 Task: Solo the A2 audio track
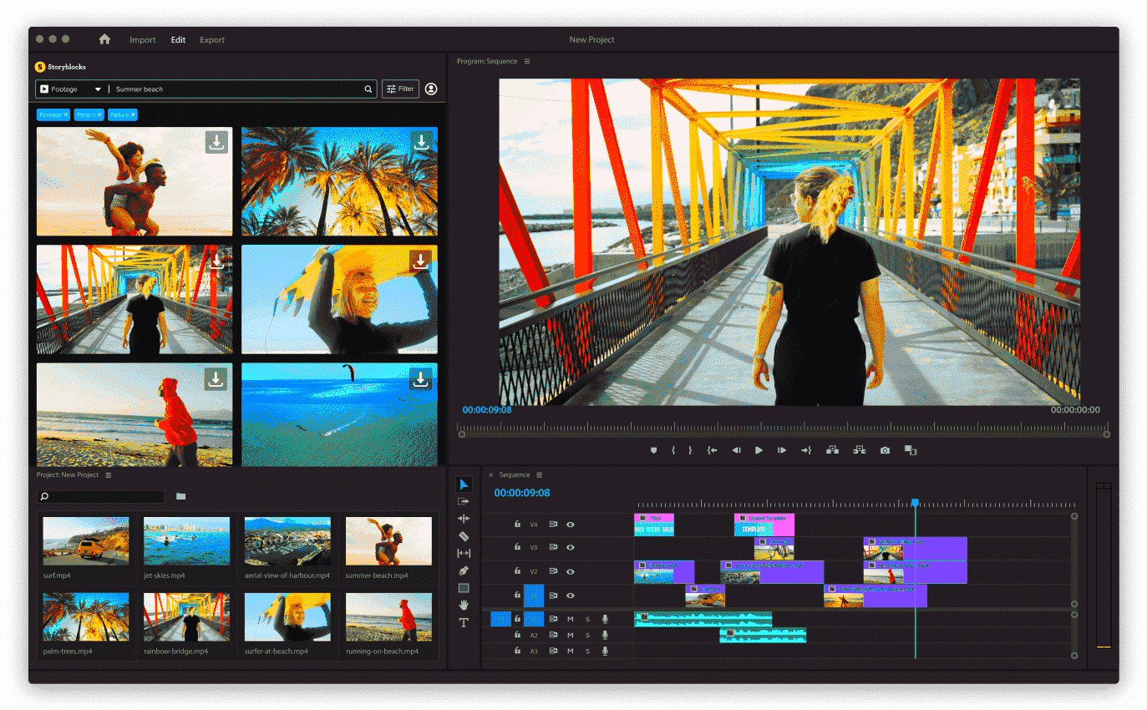pos(587,635)
